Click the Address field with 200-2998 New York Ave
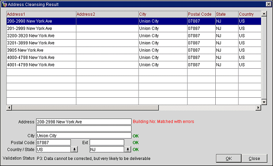This screenshot has height=166, width=273. click(x=84, y=122)
